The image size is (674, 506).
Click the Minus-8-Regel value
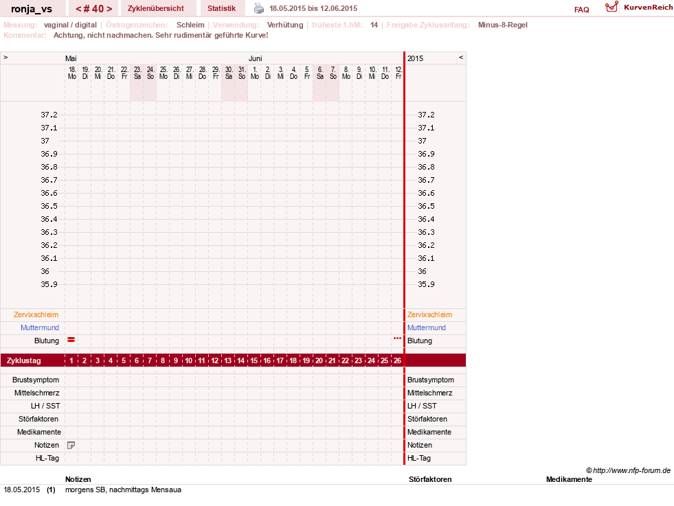pos(502,25)
